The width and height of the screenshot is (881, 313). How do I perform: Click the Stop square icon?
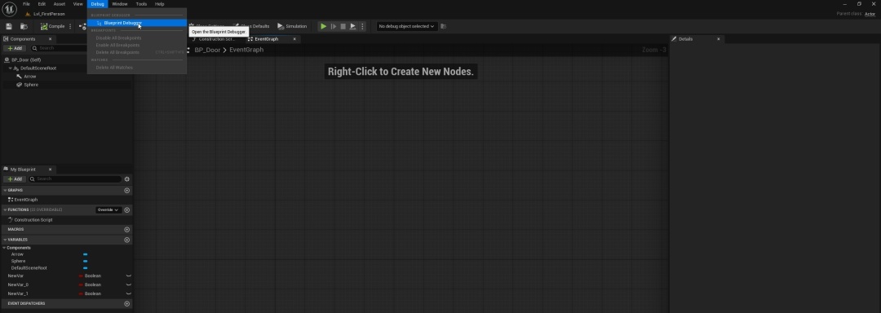pos(343,26)
